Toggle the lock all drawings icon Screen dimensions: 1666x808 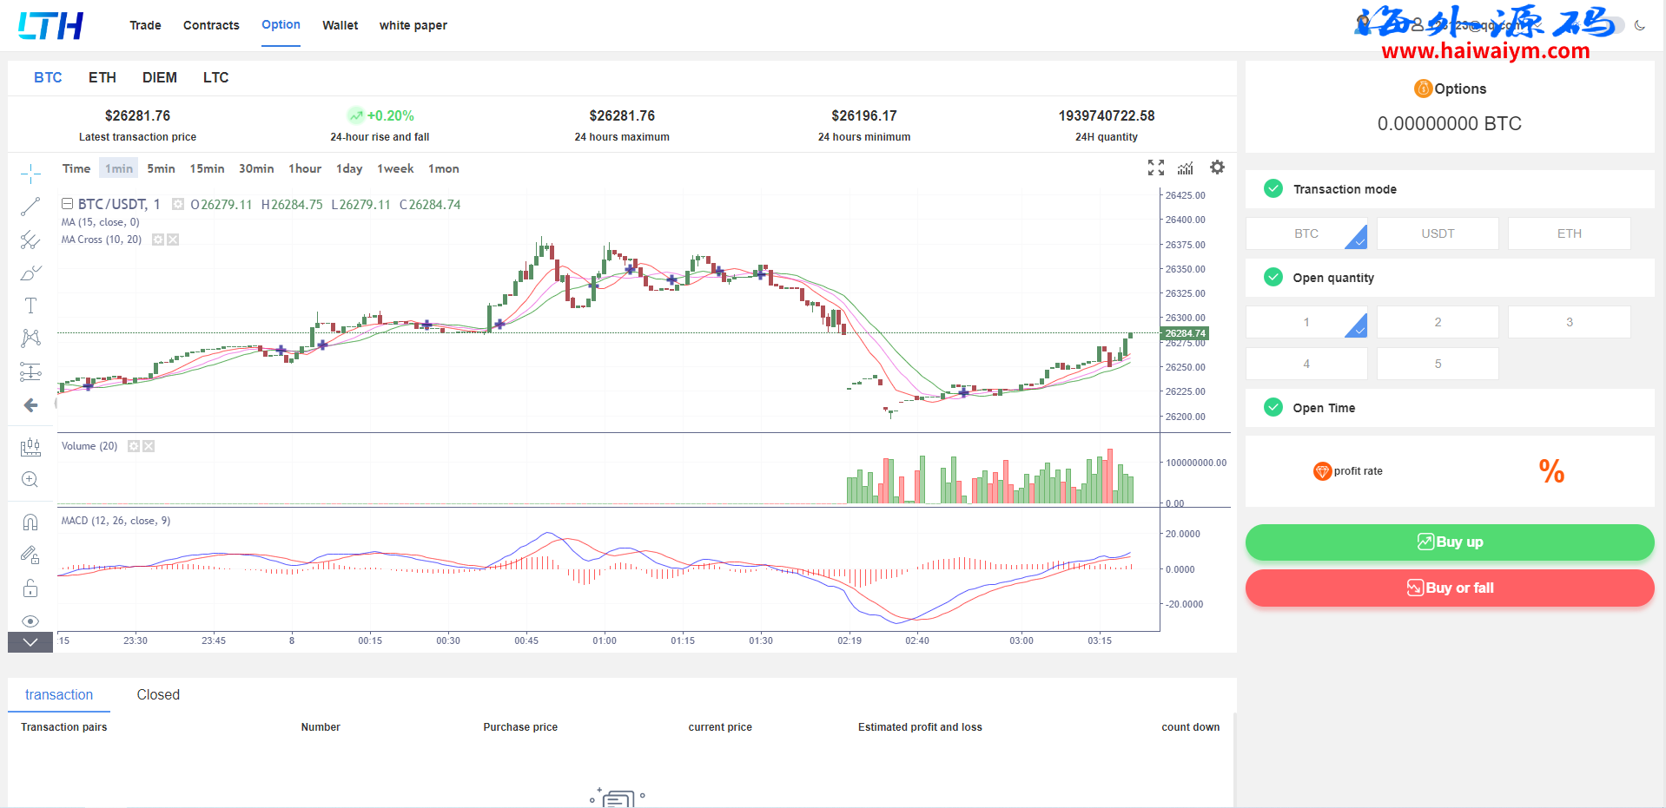[30, 588]
